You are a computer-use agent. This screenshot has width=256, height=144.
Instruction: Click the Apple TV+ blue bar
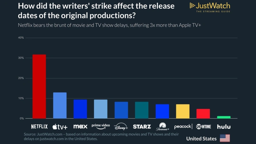point(60,105)
